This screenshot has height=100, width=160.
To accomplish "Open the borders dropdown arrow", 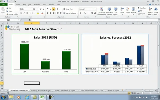I will coord(35,13).
